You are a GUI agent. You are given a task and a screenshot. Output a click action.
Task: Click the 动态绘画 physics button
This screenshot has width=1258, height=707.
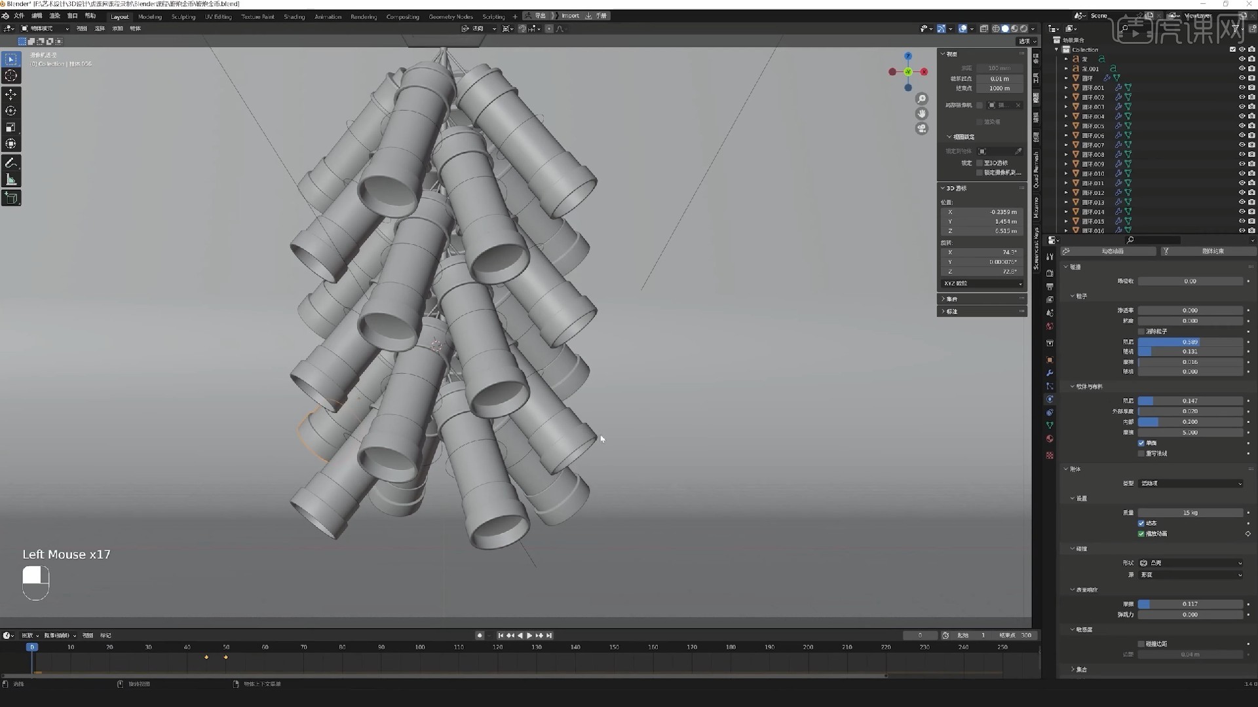[1107, 251]
